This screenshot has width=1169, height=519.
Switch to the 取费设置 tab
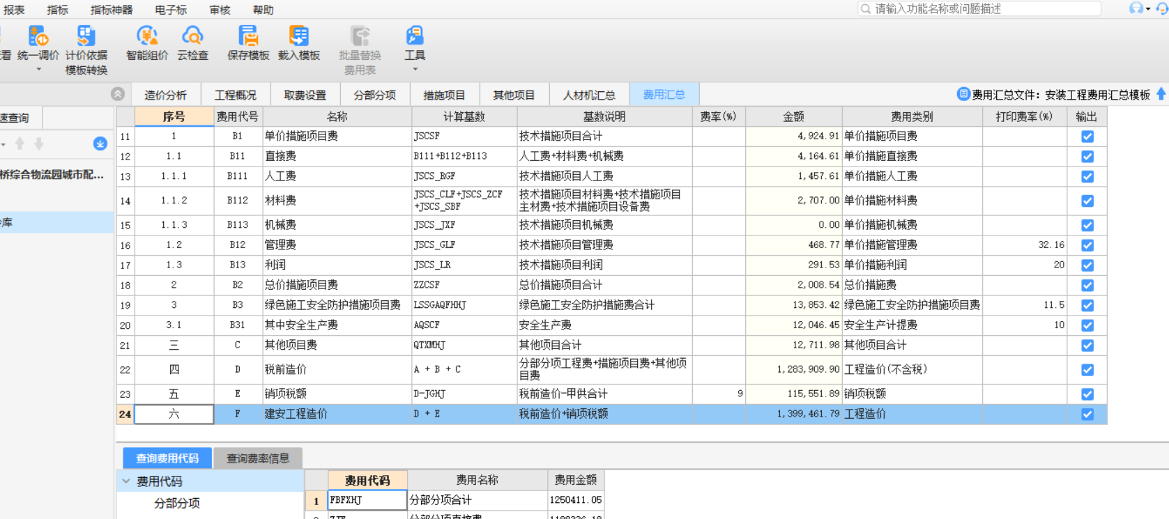click(x=305, y=95)
